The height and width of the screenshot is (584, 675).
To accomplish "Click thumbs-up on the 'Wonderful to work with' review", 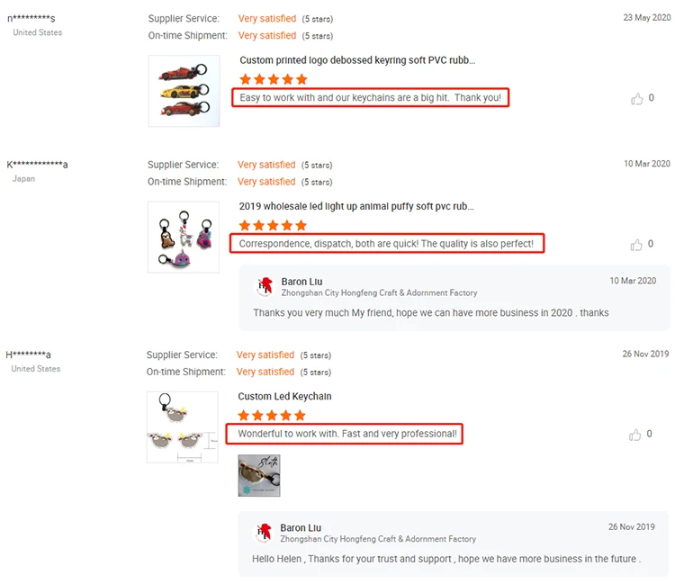I will point(637,435).
